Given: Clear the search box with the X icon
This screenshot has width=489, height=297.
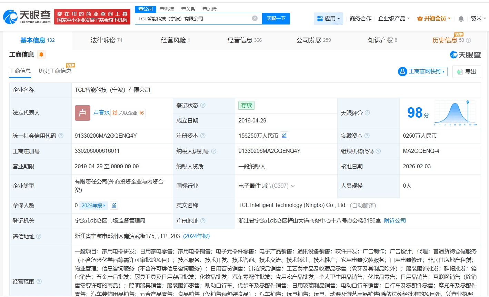Looking at the screenshot, I should 255,18.
